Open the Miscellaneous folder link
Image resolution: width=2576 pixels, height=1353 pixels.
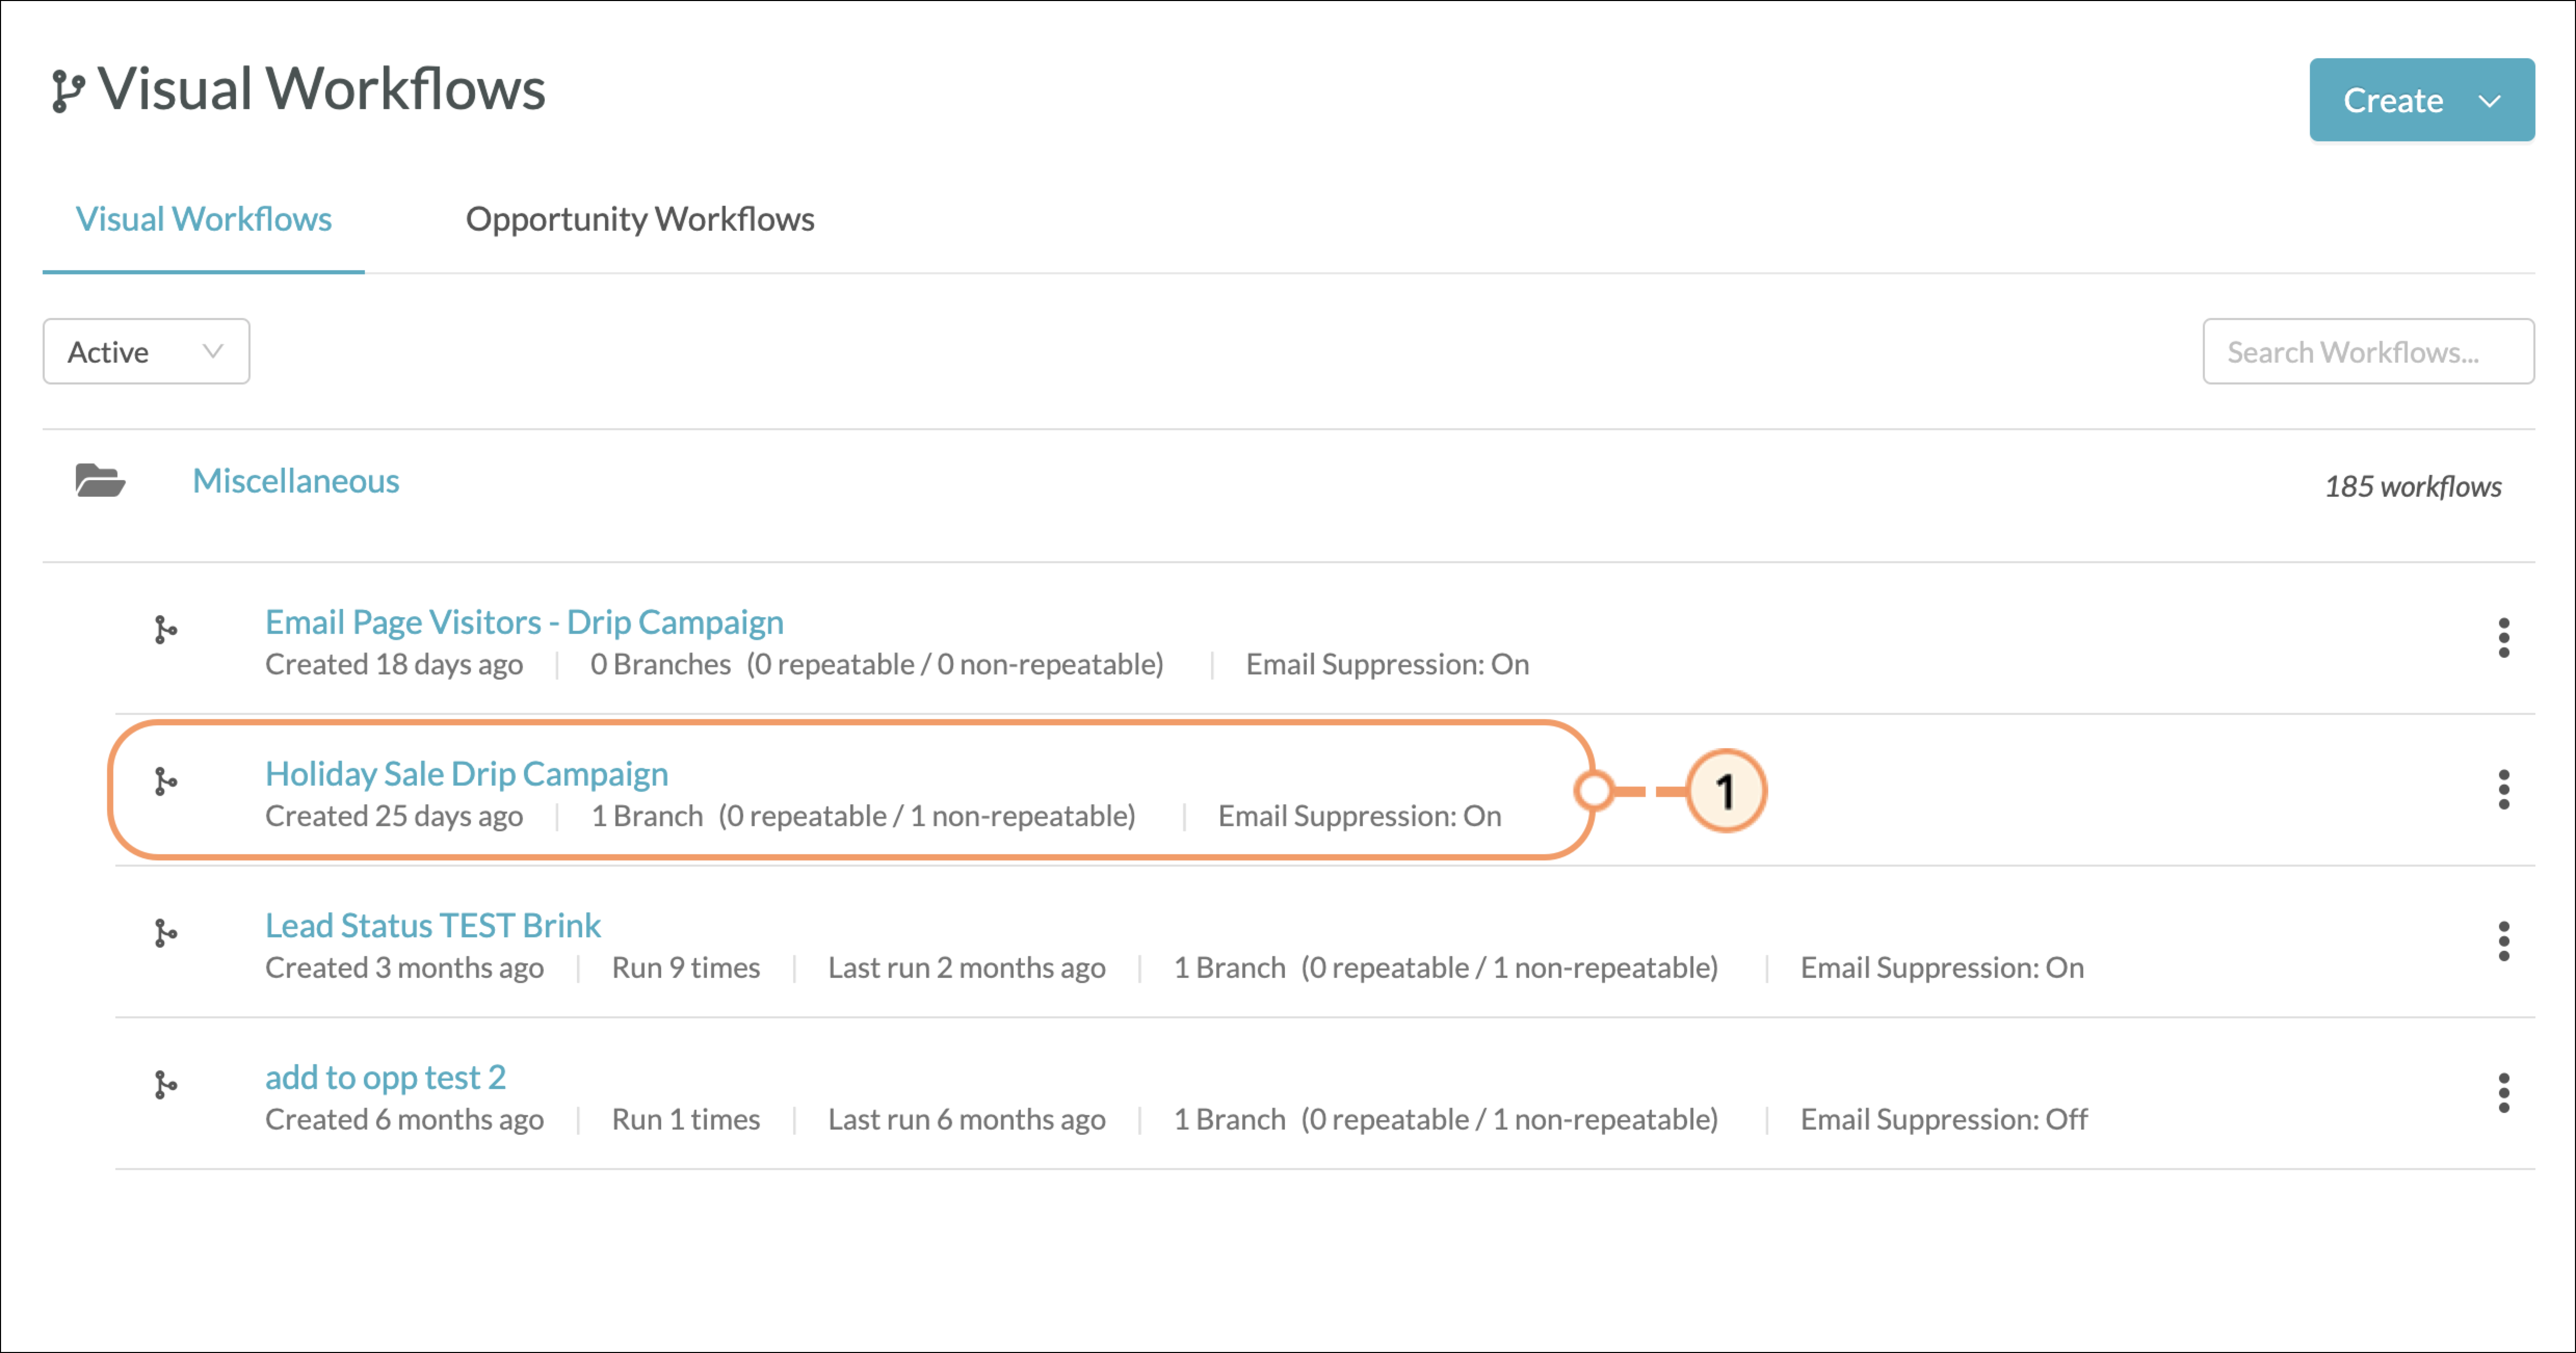pos(296,482)
